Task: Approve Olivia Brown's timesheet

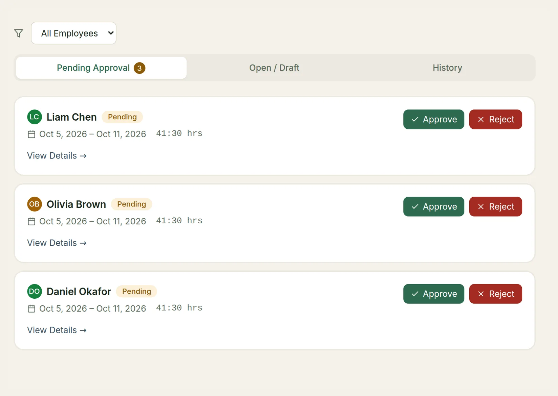Action: click(x=434, y=206)
